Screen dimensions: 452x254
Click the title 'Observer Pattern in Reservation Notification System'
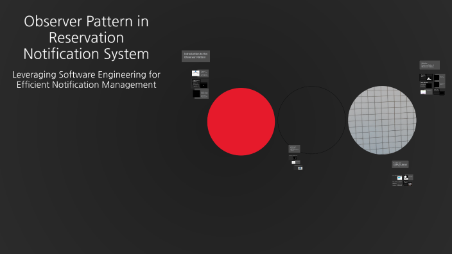tap(86, 37)
